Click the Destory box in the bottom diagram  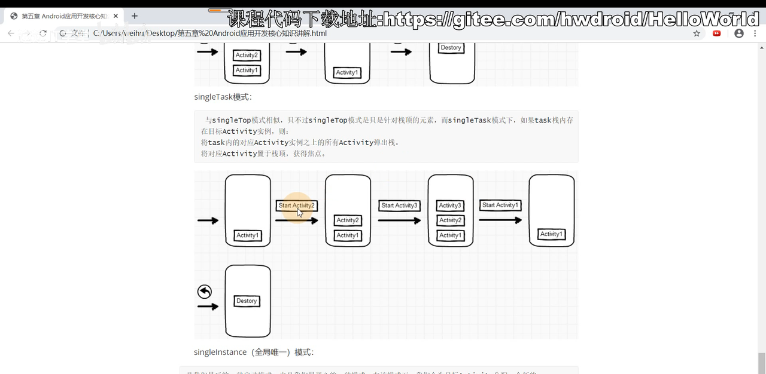click(x=247, y=301)
